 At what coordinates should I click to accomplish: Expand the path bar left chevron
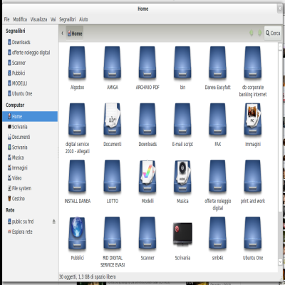click(62, 33)
